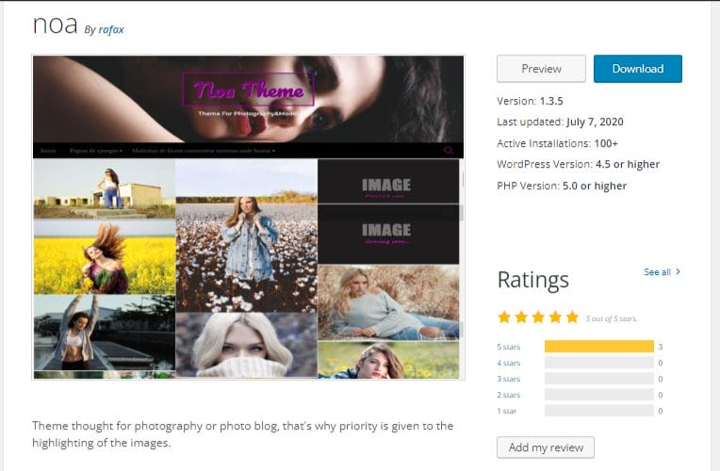The image size is (720, 471).
Task: Select the 3 stars rating row
Action: coord(580,379)
